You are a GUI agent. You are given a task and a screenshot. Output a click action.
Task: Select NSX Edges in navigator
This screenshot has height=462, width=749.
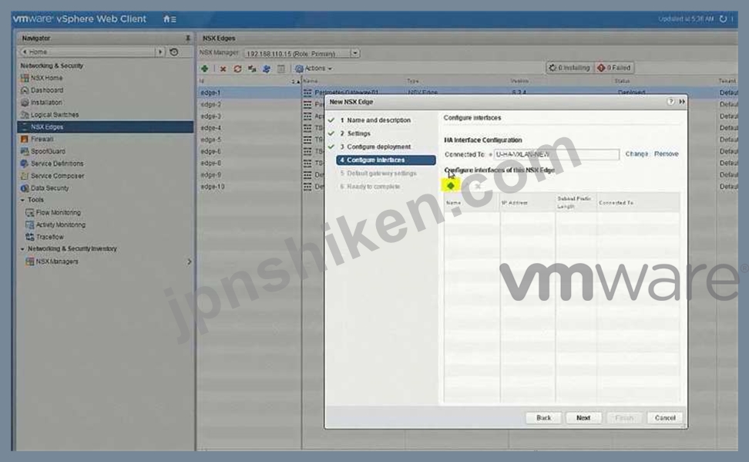point(105,126)
